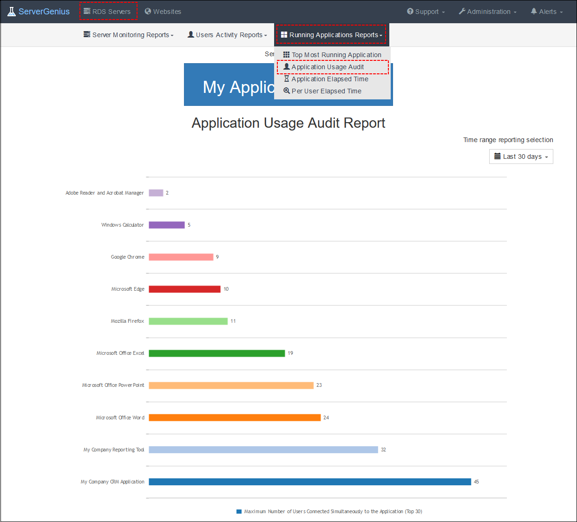Click the globe icon next to Websites

pyautogui.click(x=148, y=11)
